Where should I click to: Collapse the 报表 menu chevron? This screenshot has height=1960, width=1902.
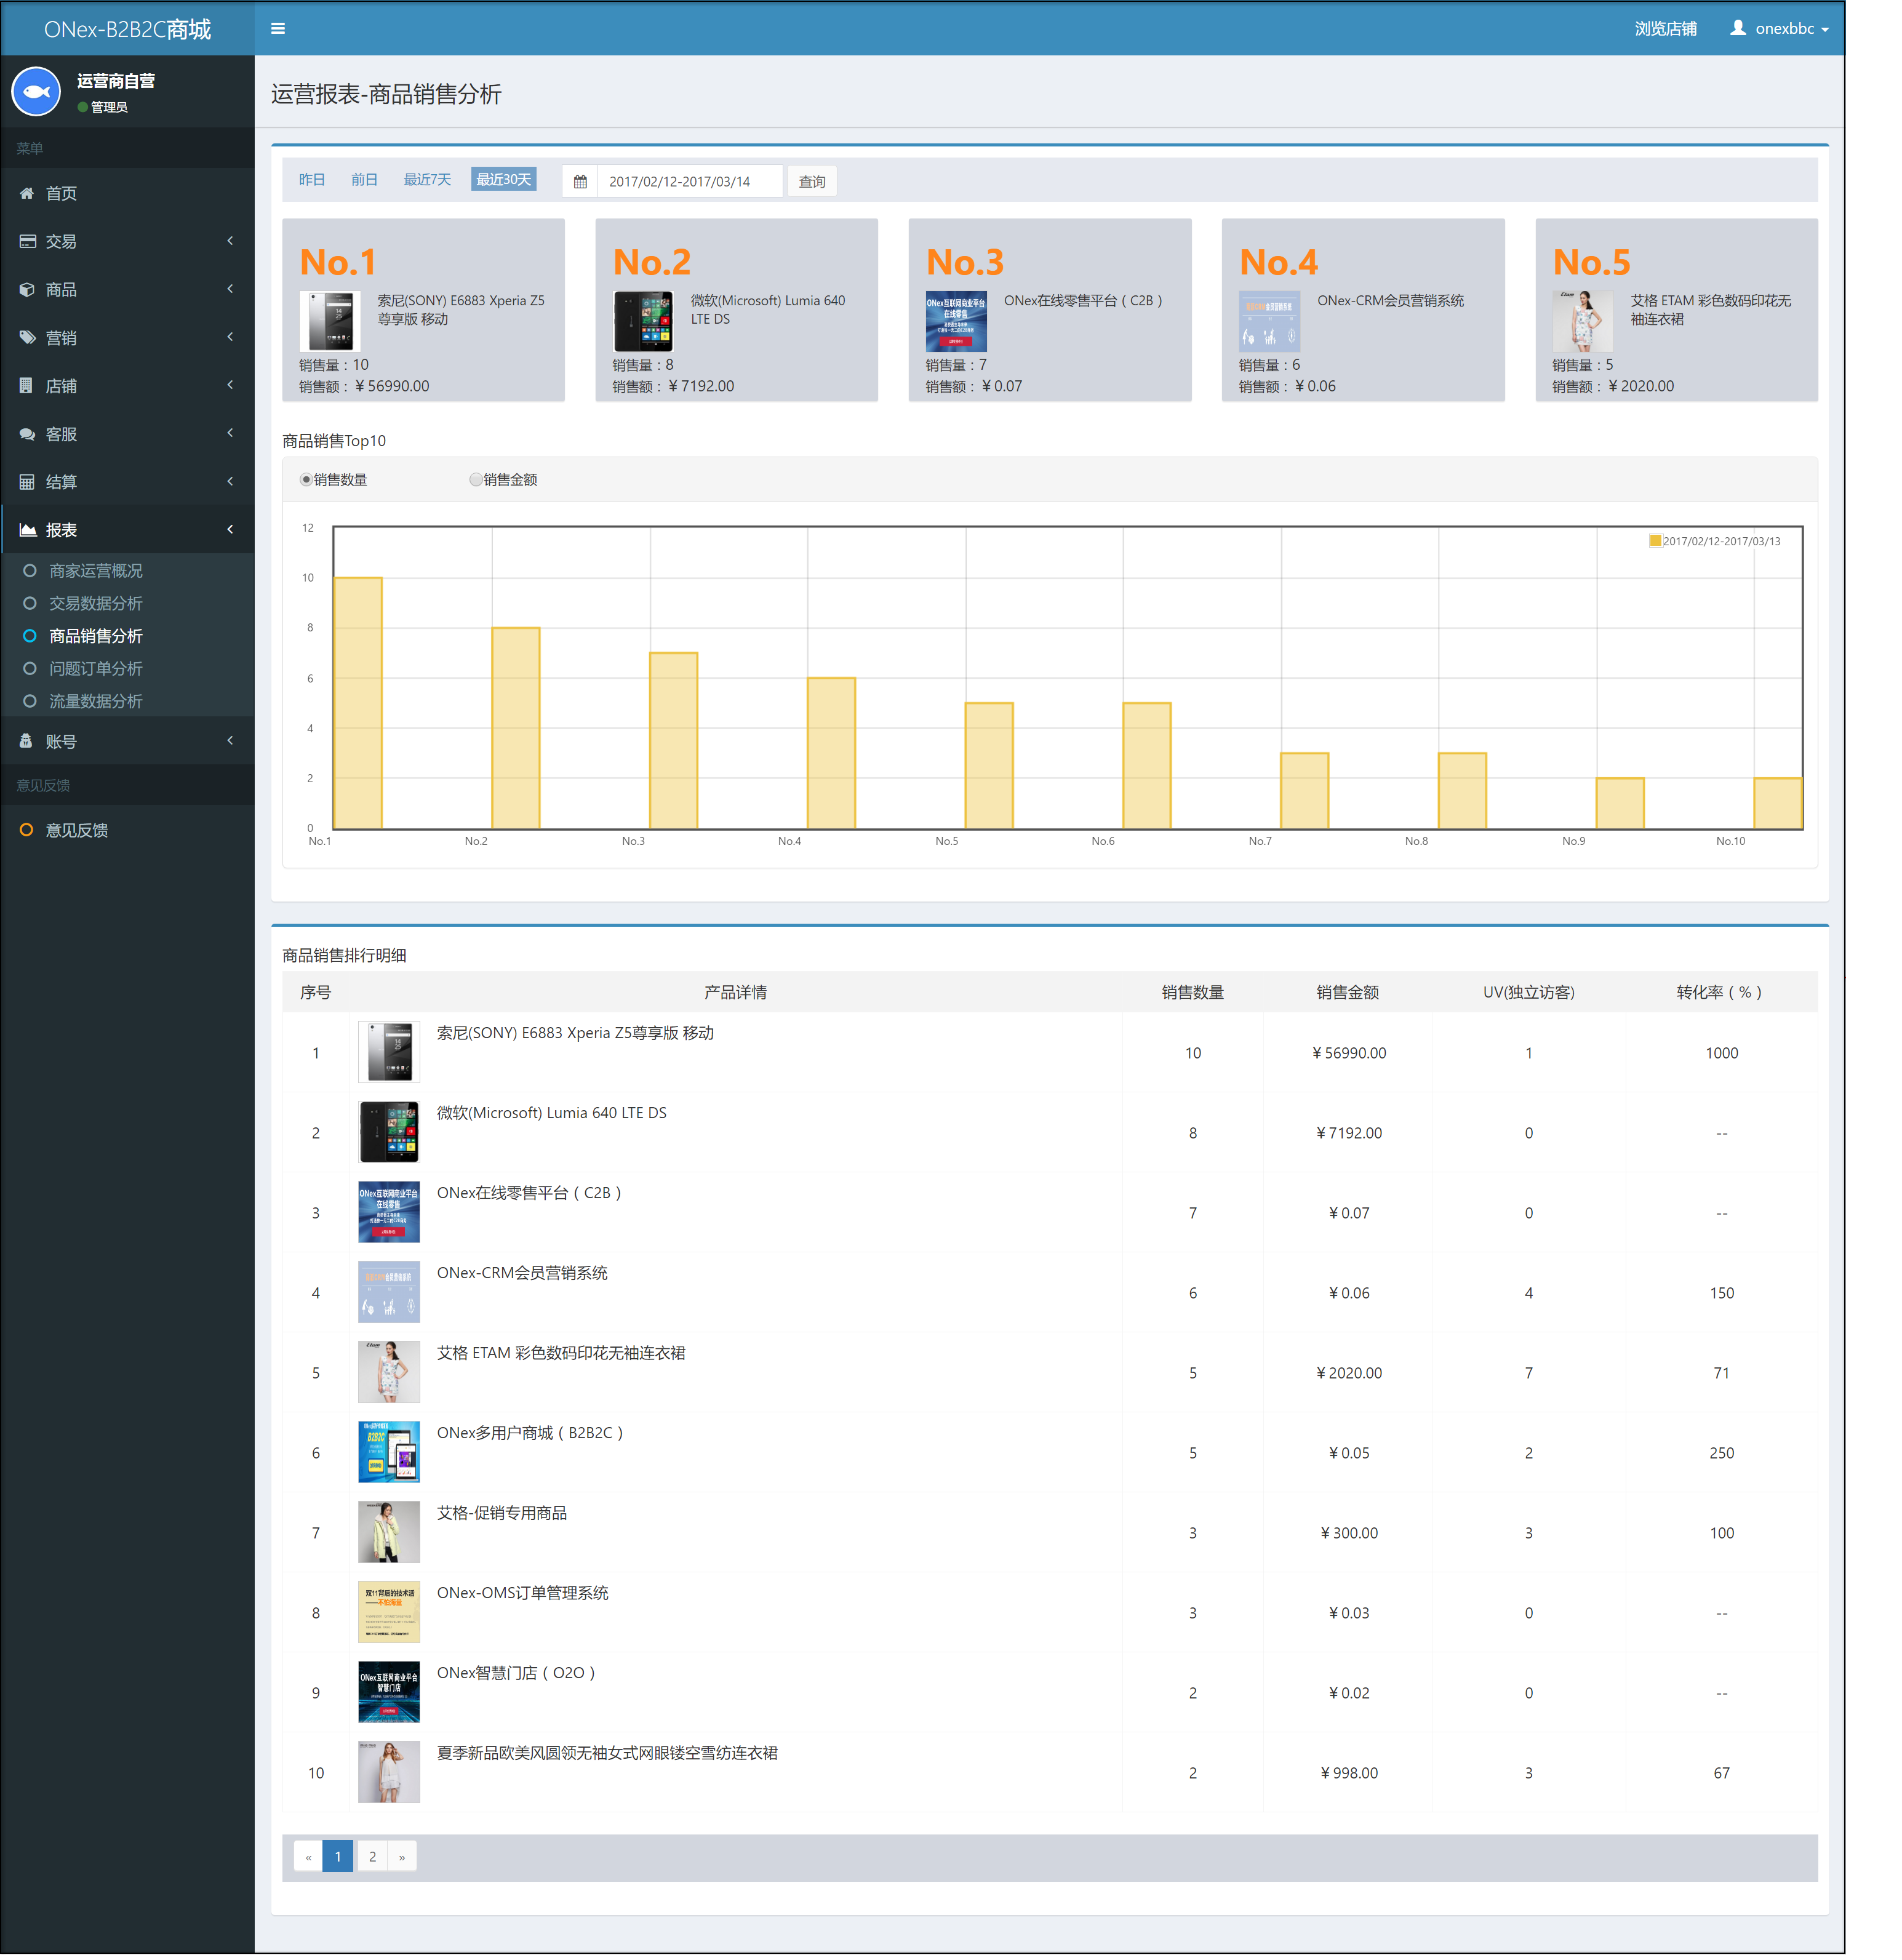[230, 530]
